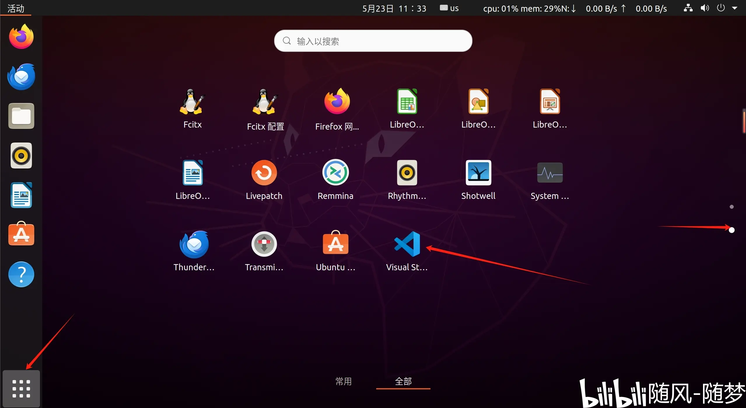Open Ubuntu Software from the dock
The width and height of the screenshot is (746, 408).
[21, 234]
